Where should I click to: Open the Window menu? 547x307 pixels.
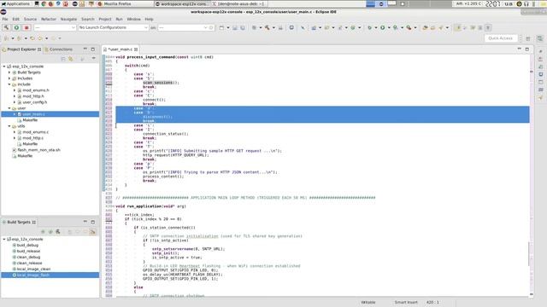[133, 19]
